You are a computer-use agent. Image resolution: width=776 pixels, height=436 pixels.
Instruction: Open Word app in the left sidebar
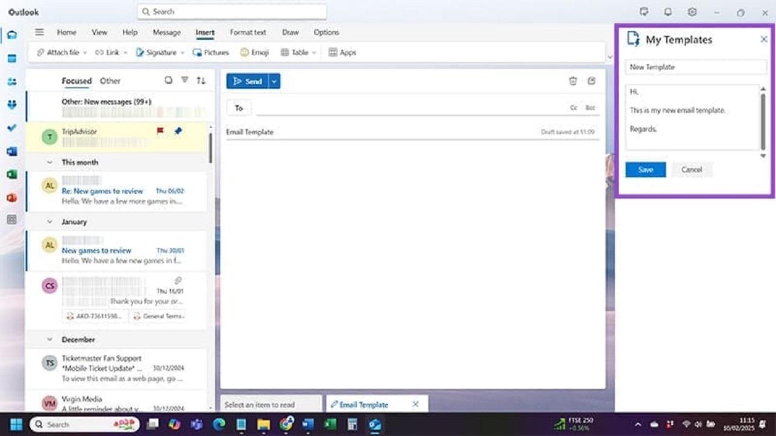(x=12, y=151)
